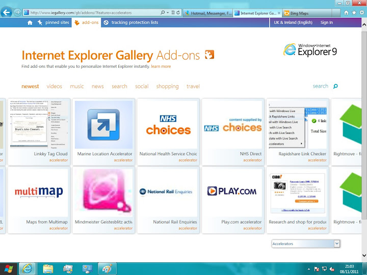Open the browser Tools gear icon
The width and height of the screenshot is (367, 275).
click(x=362, y=13)
